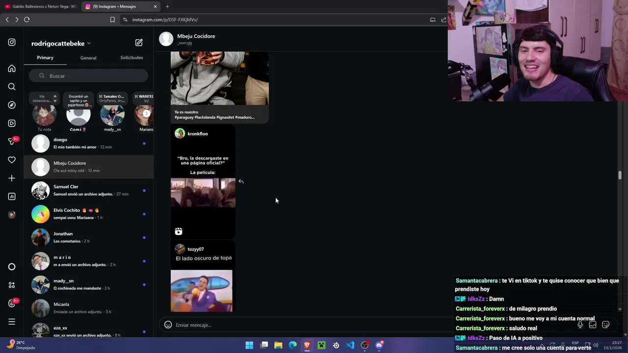Open Discord from the taskbar
Viewport: 628px width, 353px height.
pyautogui.click(x=379, y=345)
